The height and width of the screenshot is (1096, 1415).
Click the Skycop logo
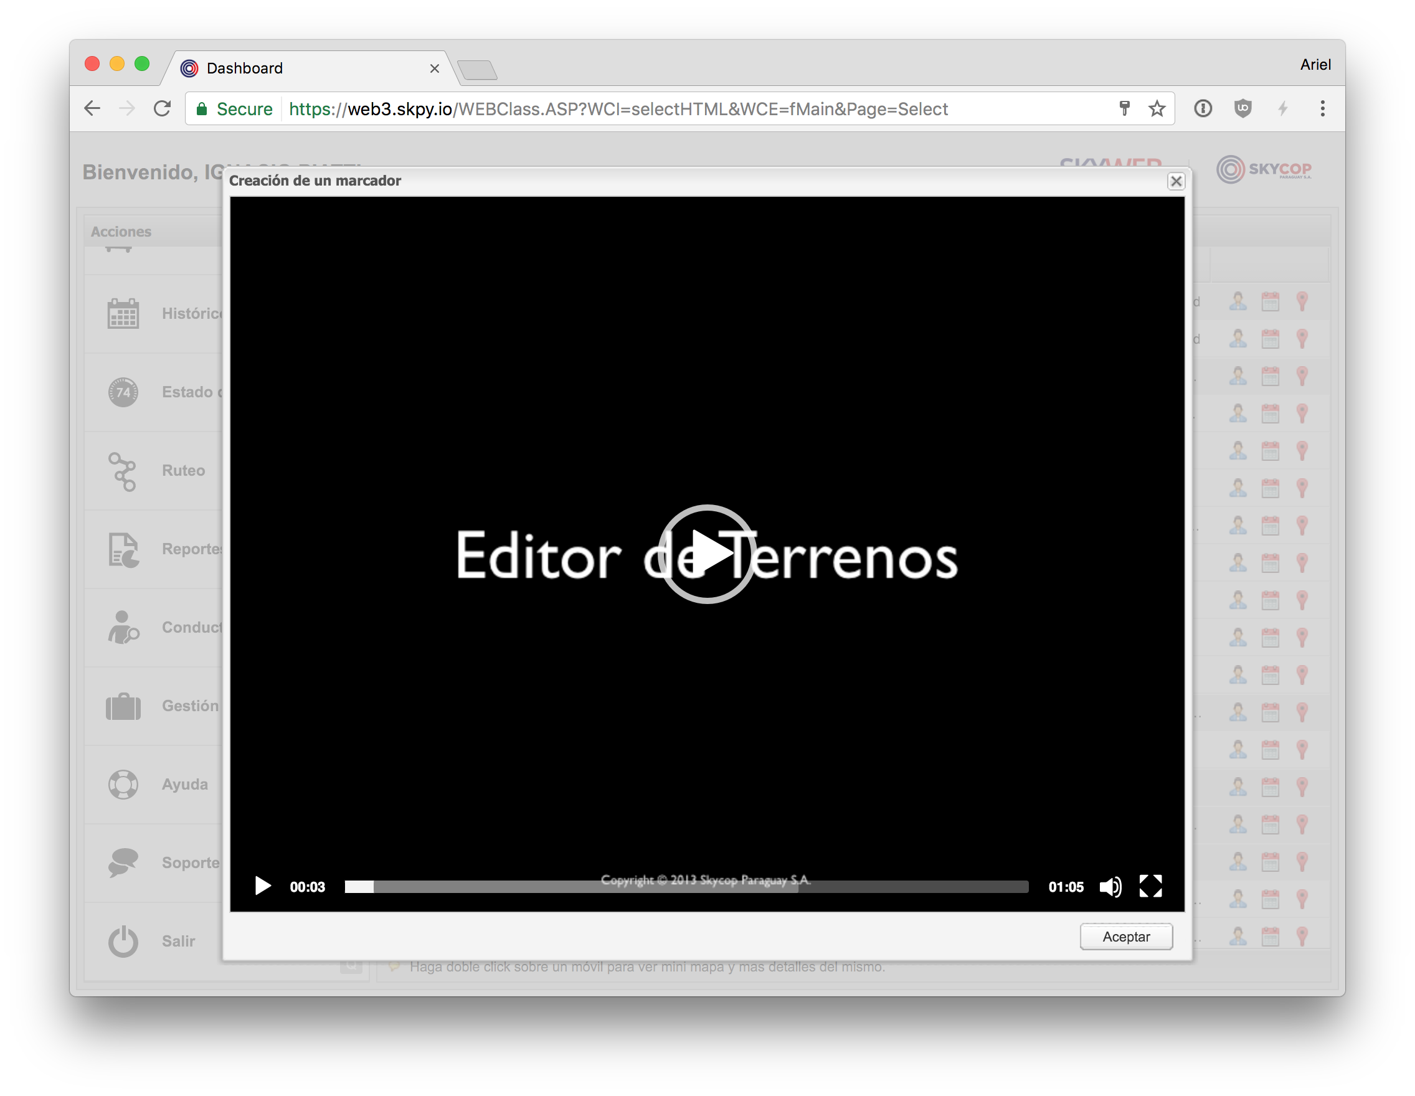[x=1264, y=171]
